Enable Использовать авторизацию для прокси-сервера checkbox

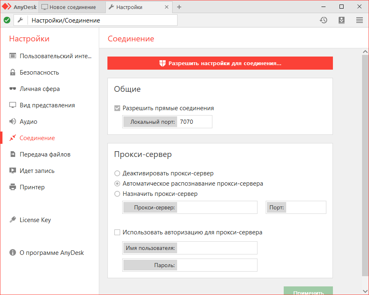[x=117, y=232]
